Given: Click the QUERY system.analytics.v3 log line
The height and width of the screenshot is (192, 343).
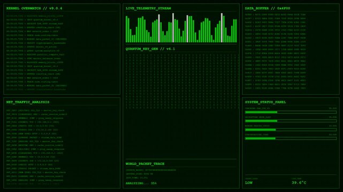Looking at the screenshot, I should 33,51.
